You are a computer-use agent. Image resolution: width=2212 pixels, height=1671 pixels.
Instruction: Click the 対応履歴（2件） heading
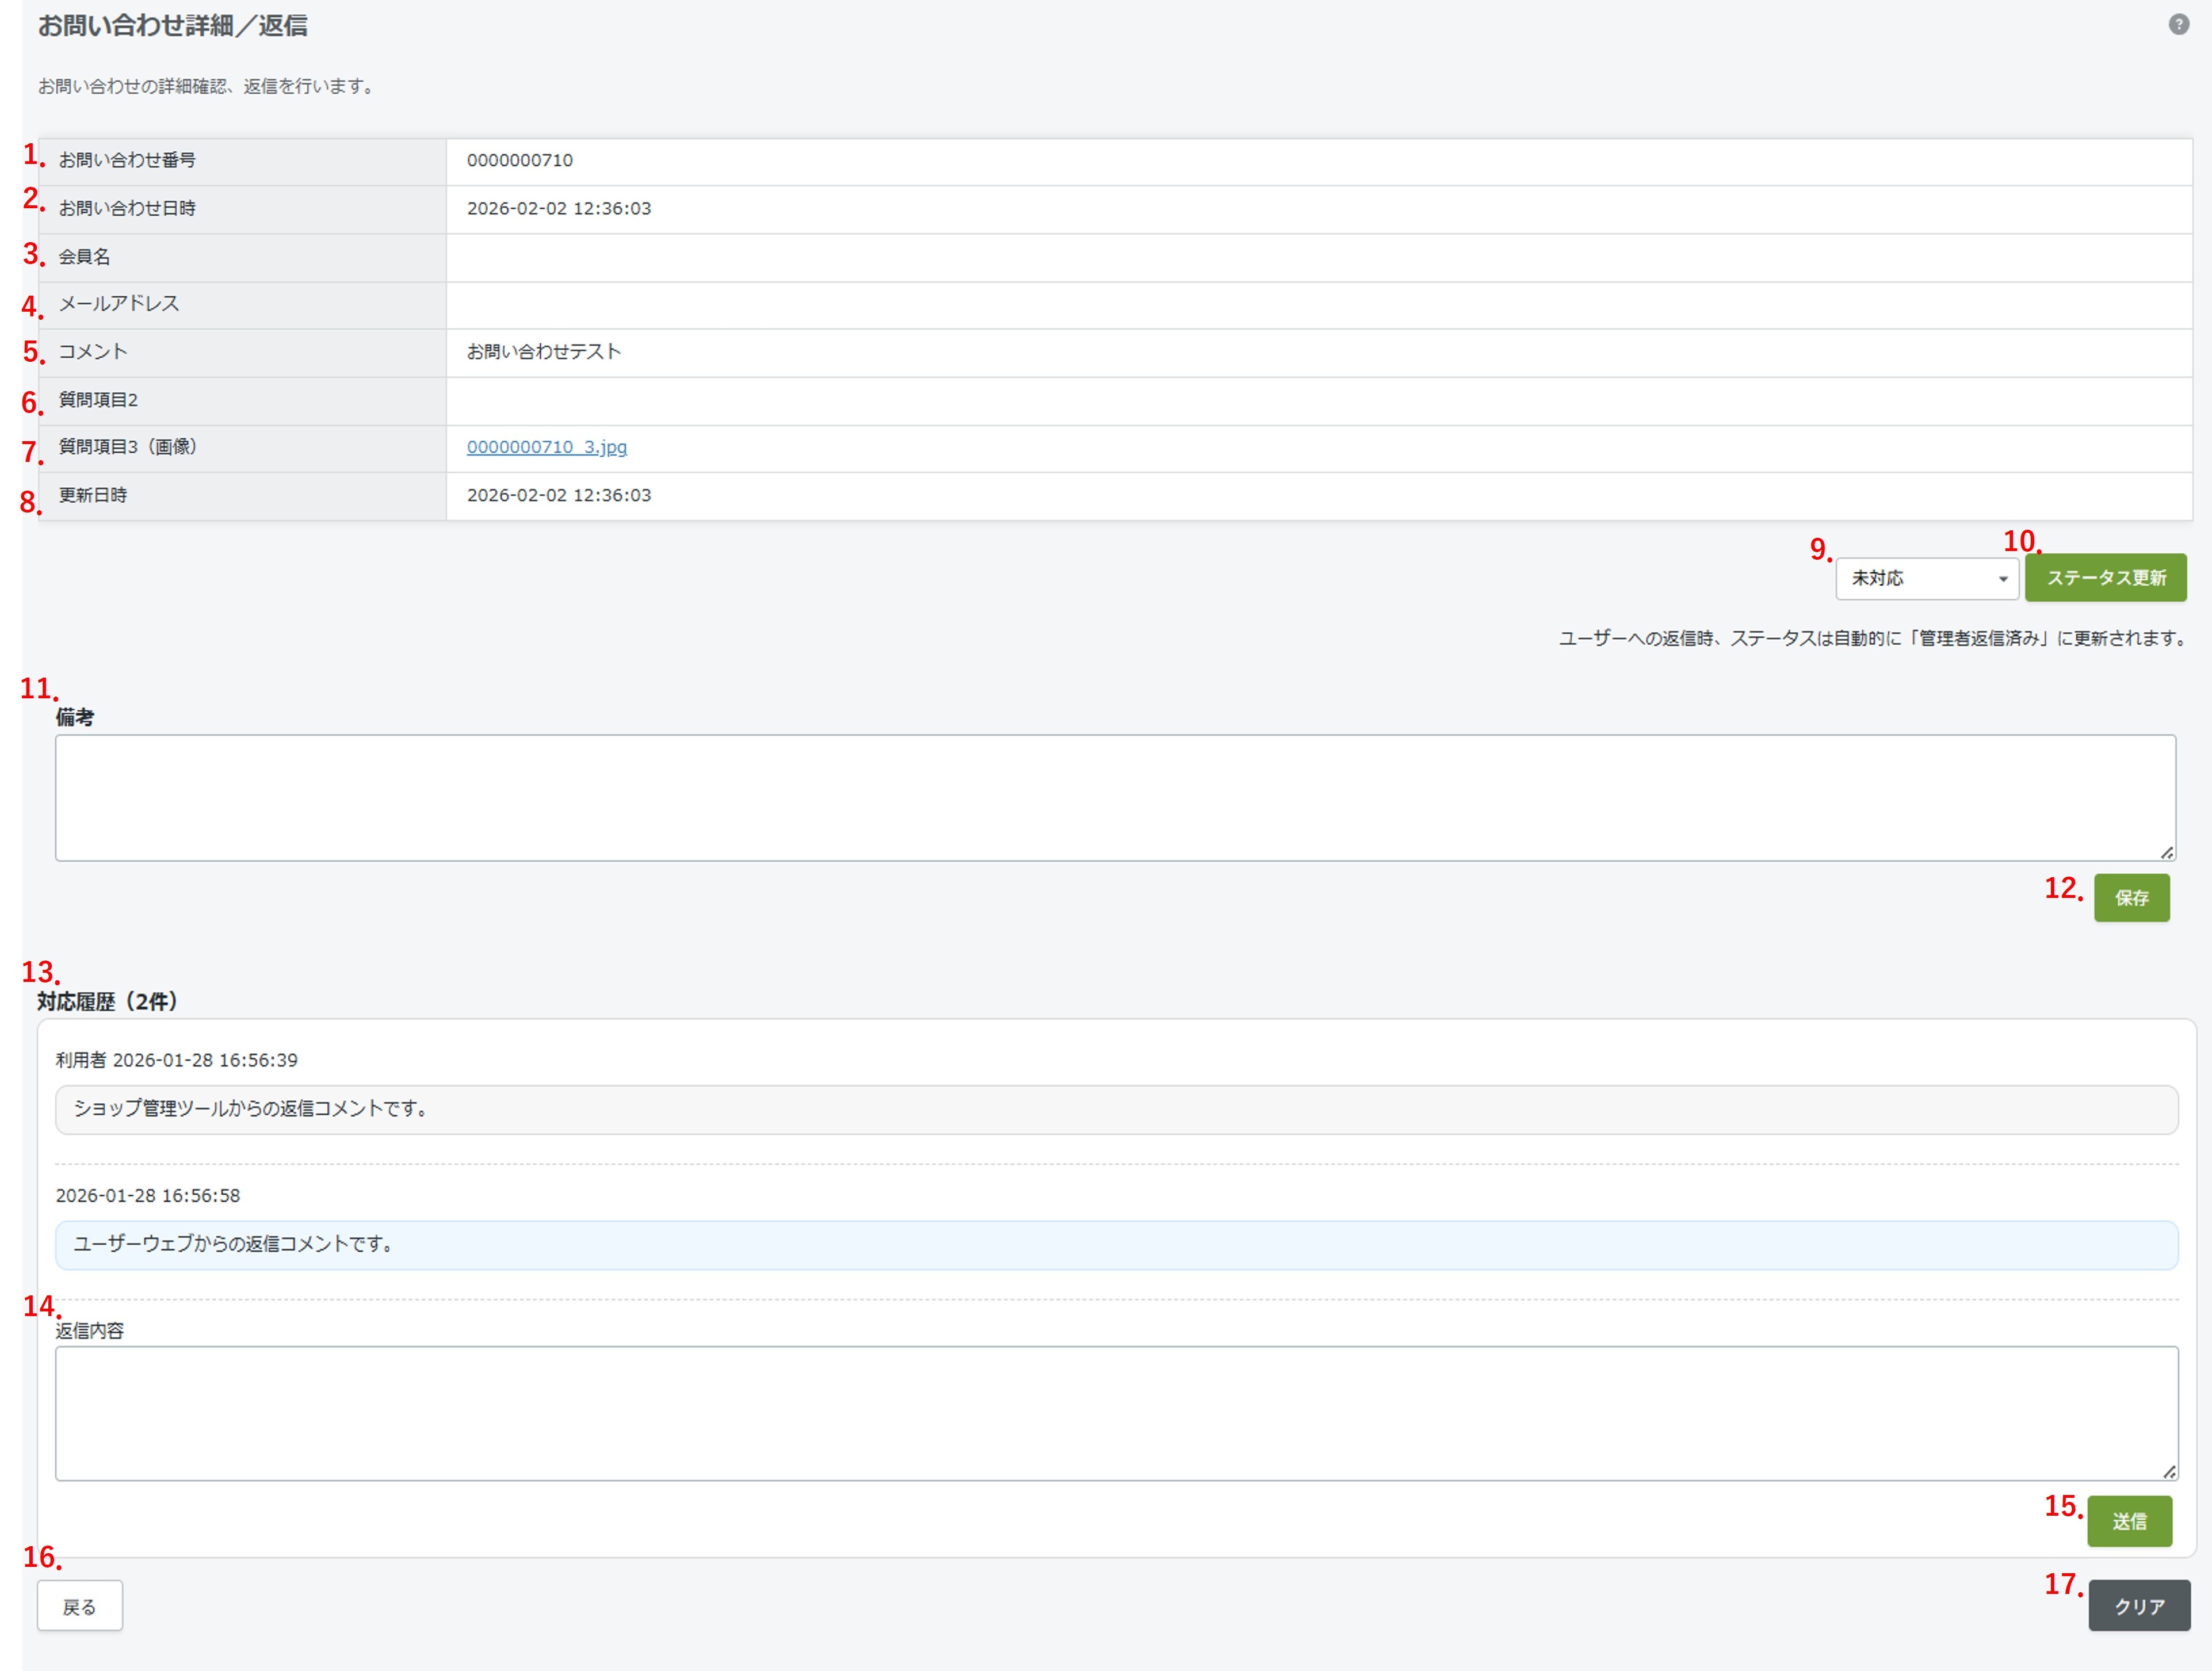(108, 1002)
